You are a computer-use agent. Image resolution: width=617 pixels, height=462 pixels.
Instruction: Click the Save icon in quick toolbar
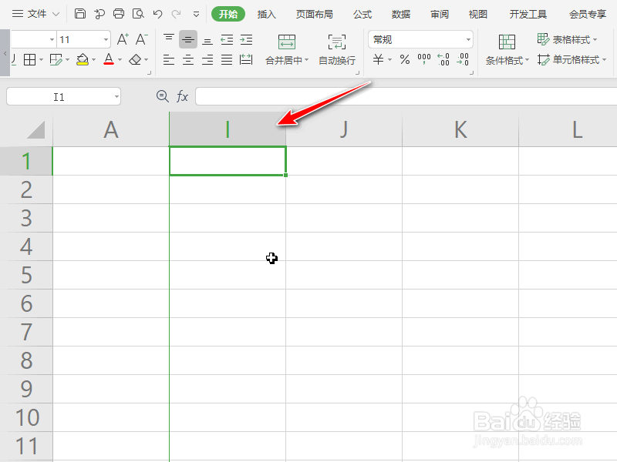(80, 14)
